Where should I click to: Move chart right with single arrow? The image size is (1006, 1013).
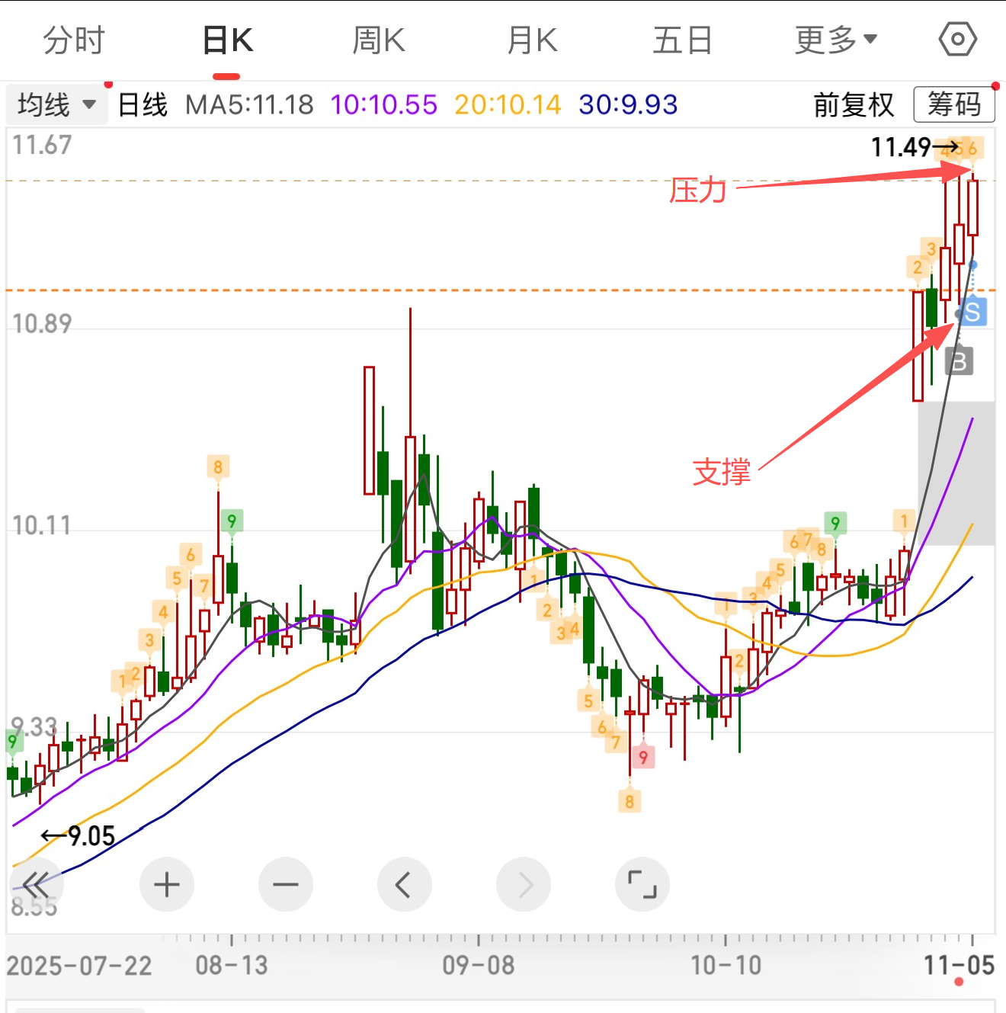pos(524,885)
